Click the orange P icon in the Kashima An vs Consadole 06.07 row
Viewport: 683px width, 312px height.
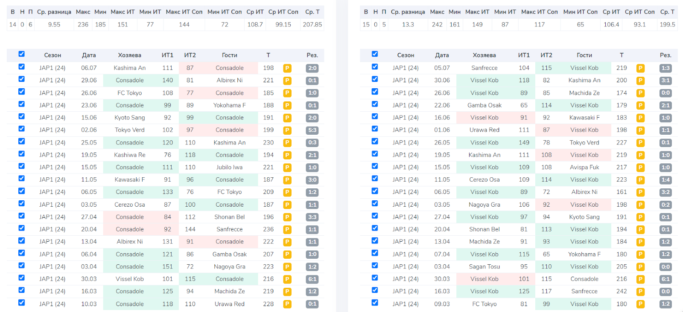287,68
